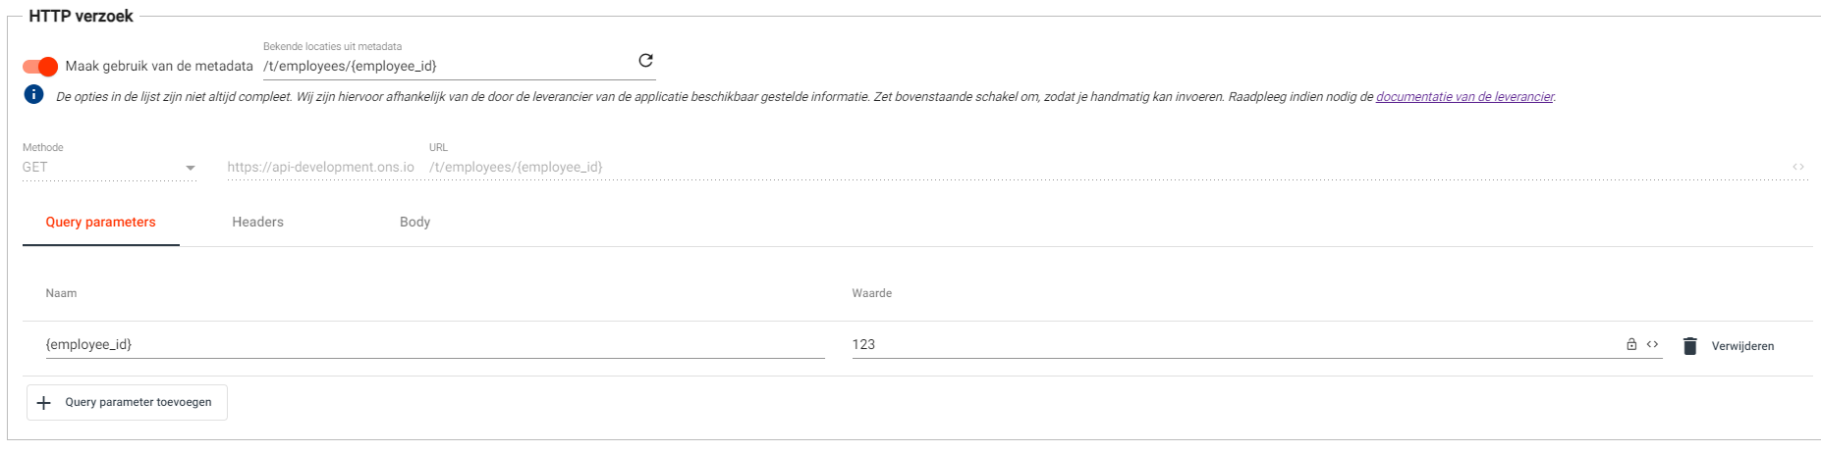Switch to the Body tab
Image resolution: width=1821 pixels, height=452 pixels.
pos(414,223)
